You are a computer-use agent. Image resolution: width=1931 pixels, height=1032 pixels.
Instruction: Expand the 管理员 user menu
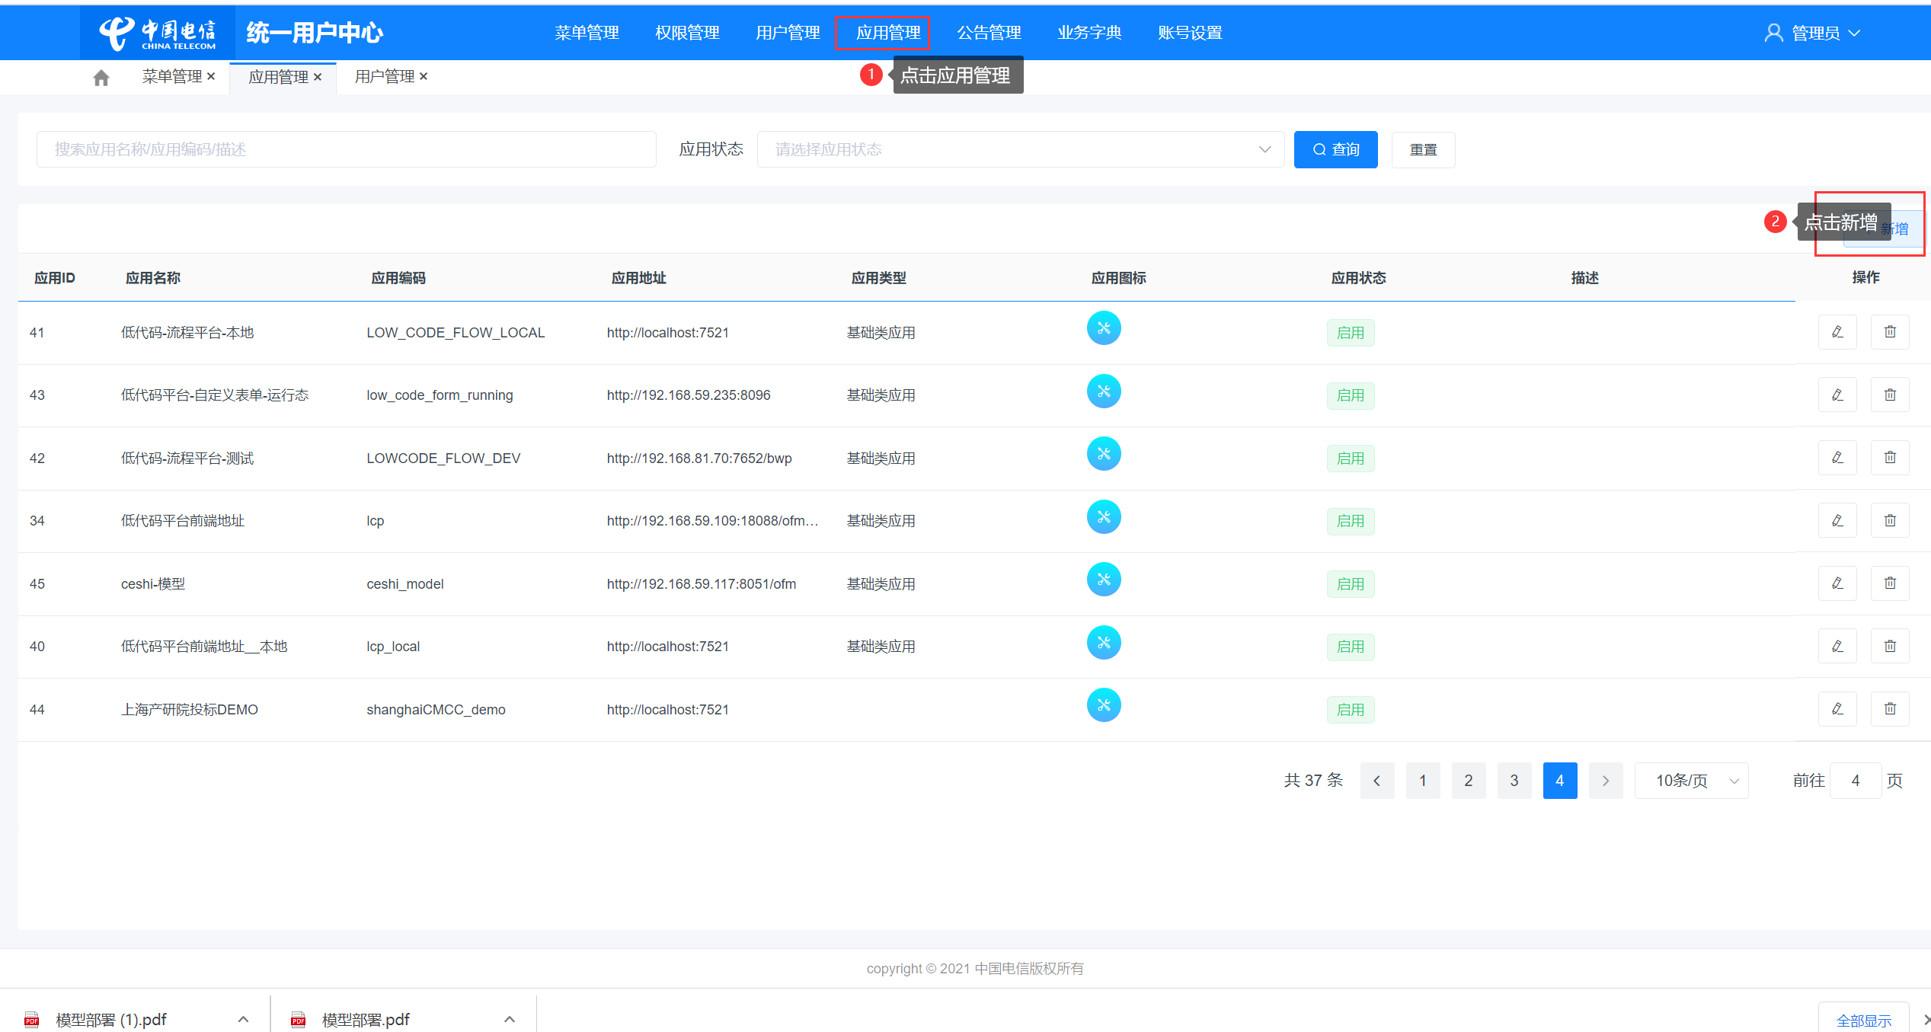(x=1813, y=33)
